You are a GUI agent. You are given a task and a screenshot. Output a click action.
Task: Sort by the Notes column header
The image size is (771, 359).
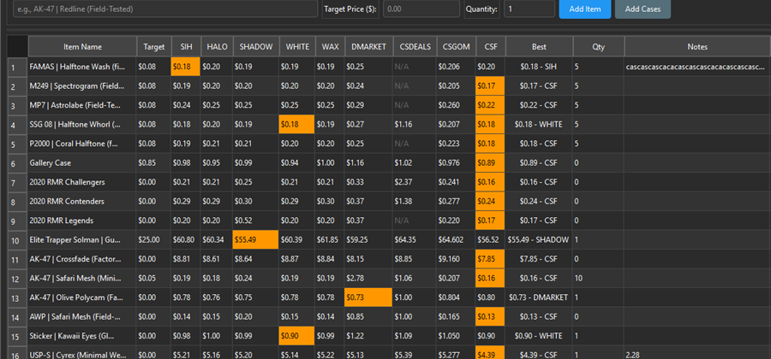pyautogui.click(x=697, y=47)
